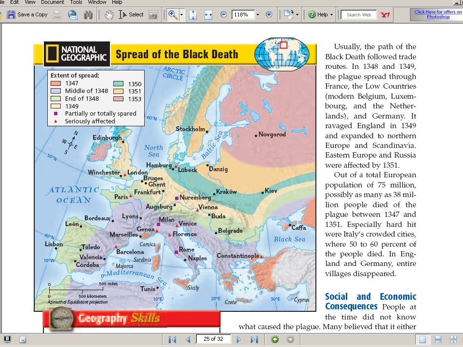Image resolution: width=463 pixels, height=347 pixels.
Task: Click the Tunis label on the map
Action: tap(148, 289)
